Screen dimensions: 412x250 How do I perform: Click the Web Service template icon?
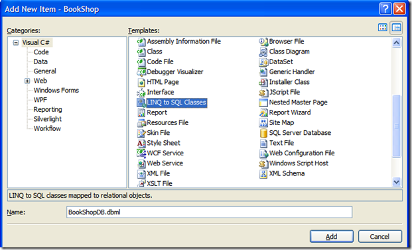tap(141, 163)
